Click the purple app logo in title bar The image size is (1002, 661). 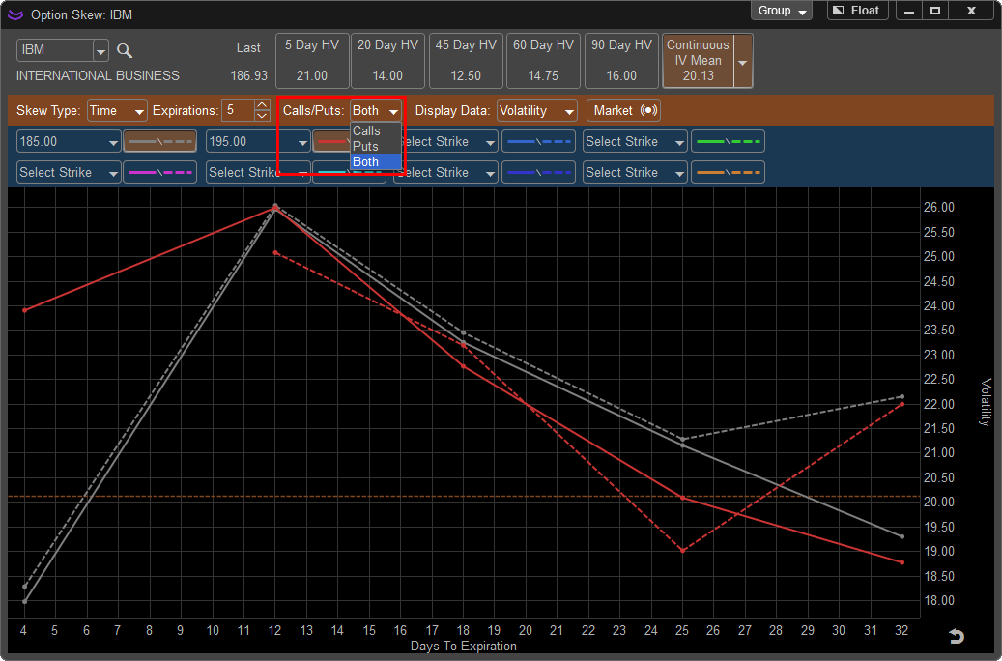pos(15,14)
